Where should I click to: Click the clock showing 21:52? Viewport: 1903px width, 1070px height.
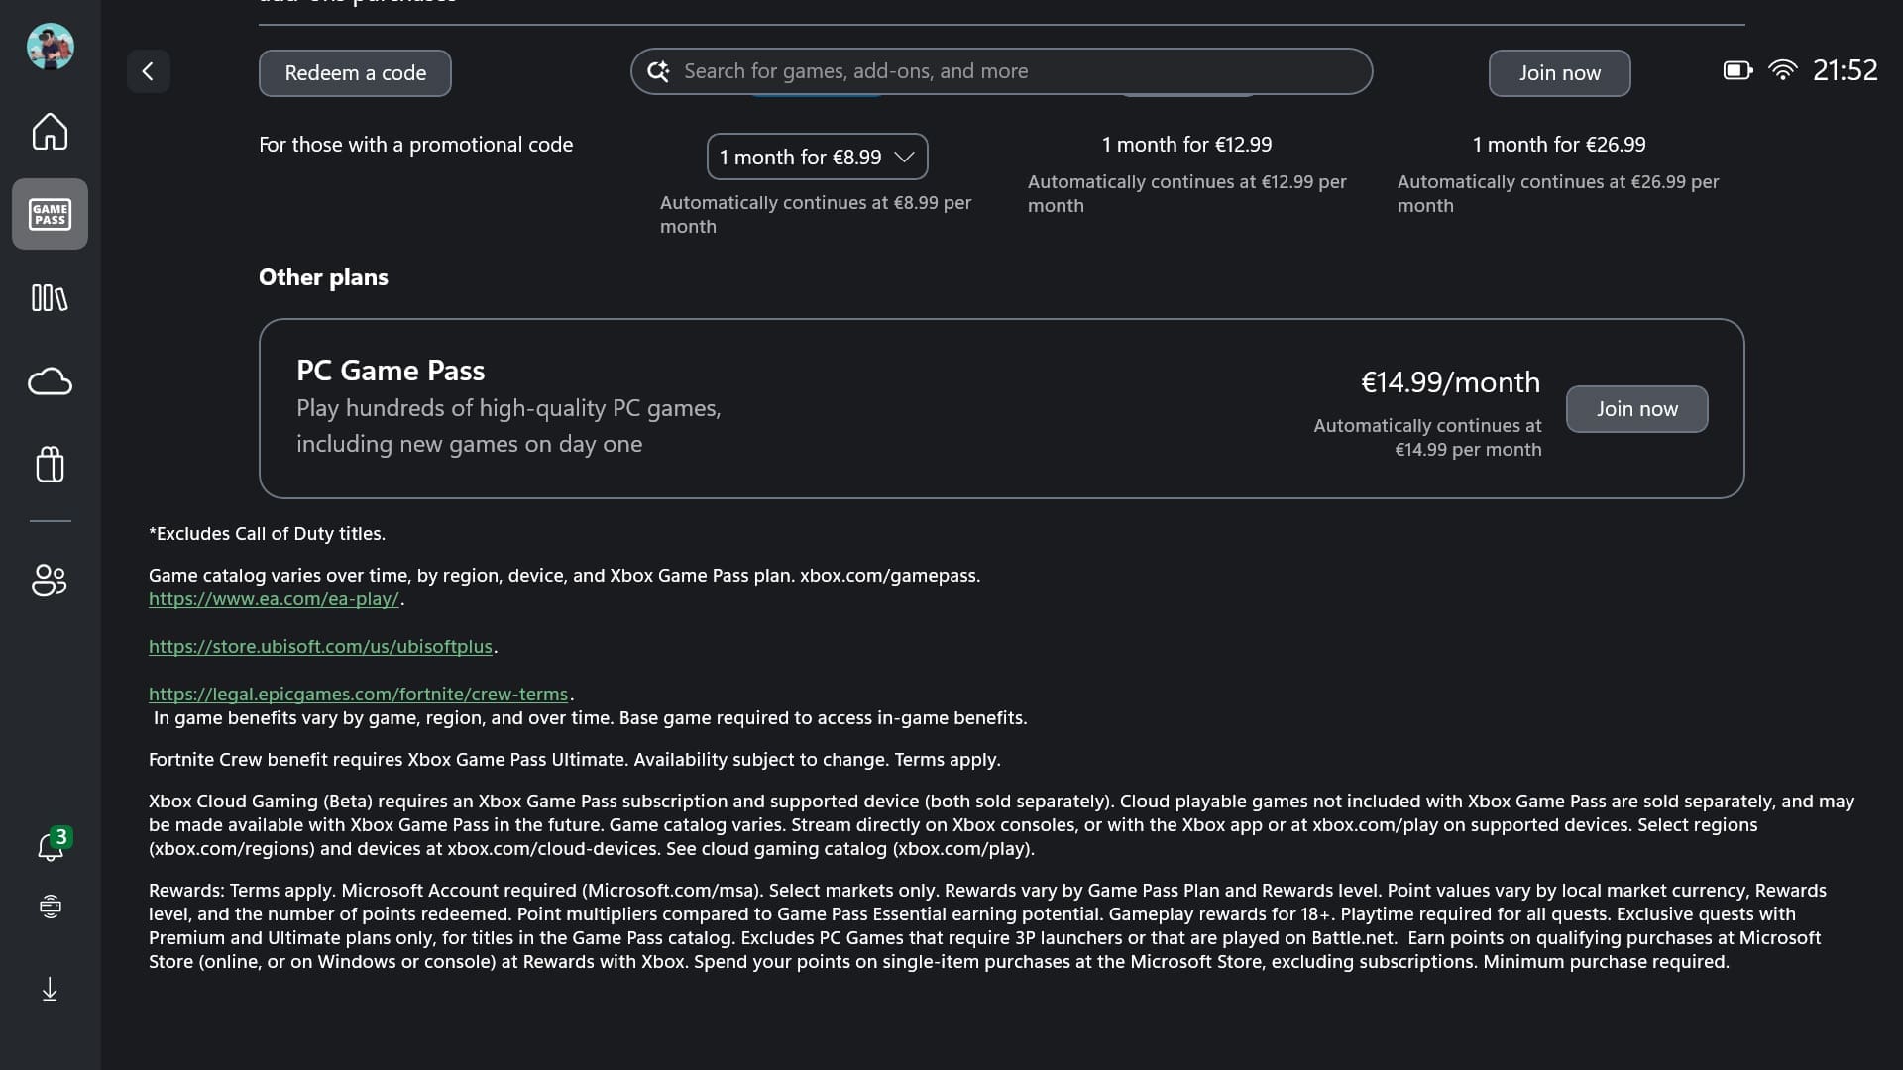(1845, 70)
